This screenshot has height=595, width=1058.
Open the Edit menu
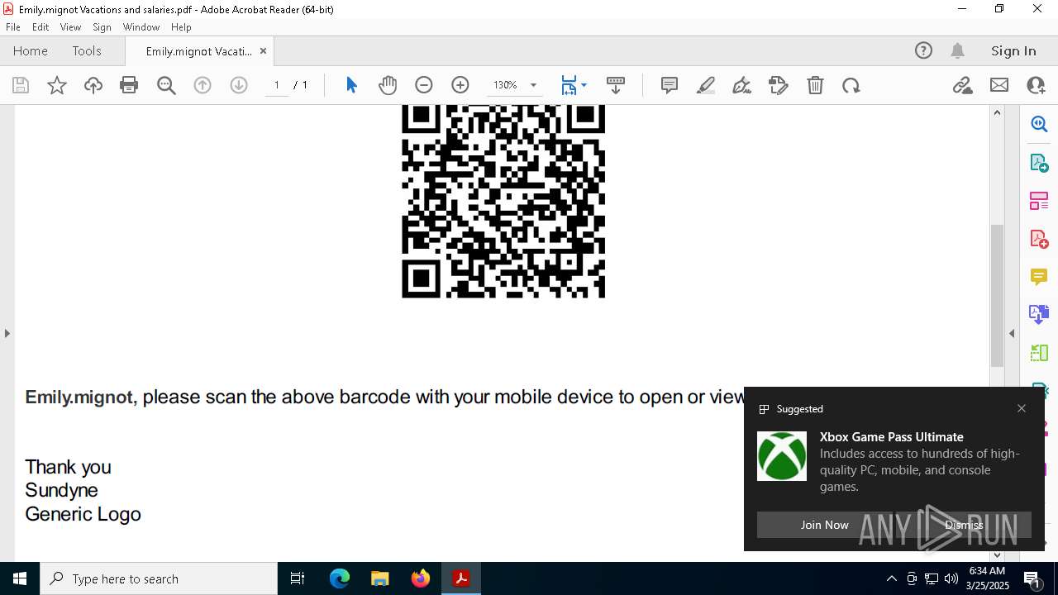click(x=41, y=26)
